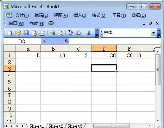164x128 pixels.
Task: Click the fax/e-mail send icon
Action: click(42, 33)
